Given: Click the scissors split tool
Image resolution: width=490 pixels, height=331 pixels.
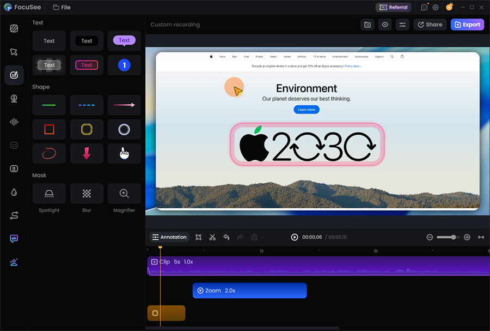Looking at the screenshot, I should point(212,237).
